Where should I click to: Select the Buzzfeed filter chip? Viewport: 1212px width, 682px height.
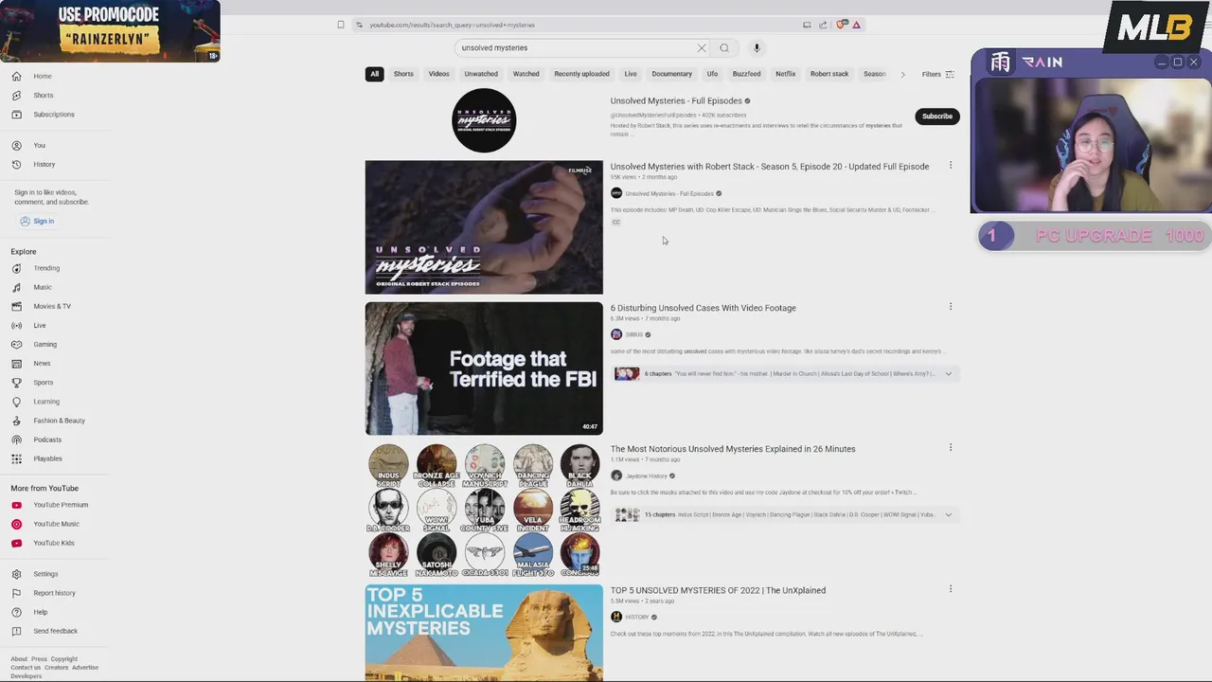[x=746, y=74]
